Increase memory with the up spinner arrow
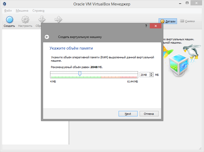The width and height of the screenshot is (204, 152). 151,74
